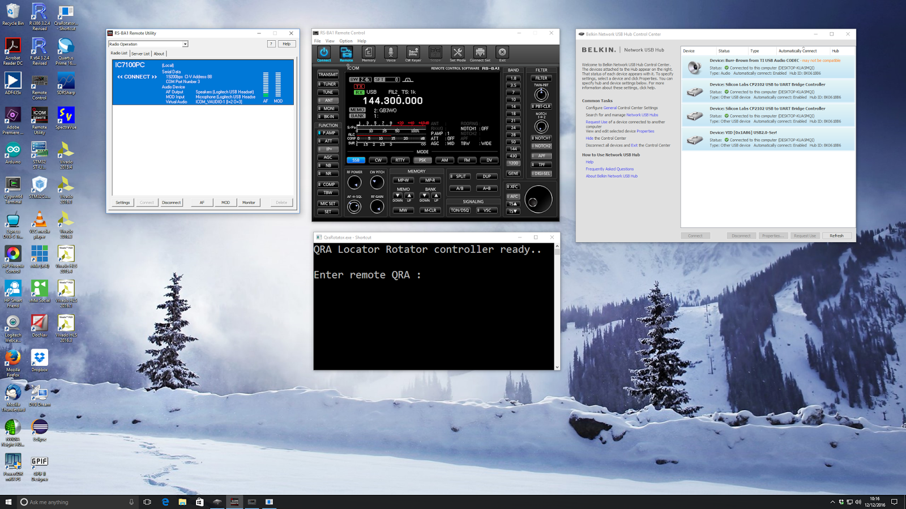Click the Remote icon in RS-BA1 toolbar
The height and width of the screenshot is (509, 906).
click(346, 54)
